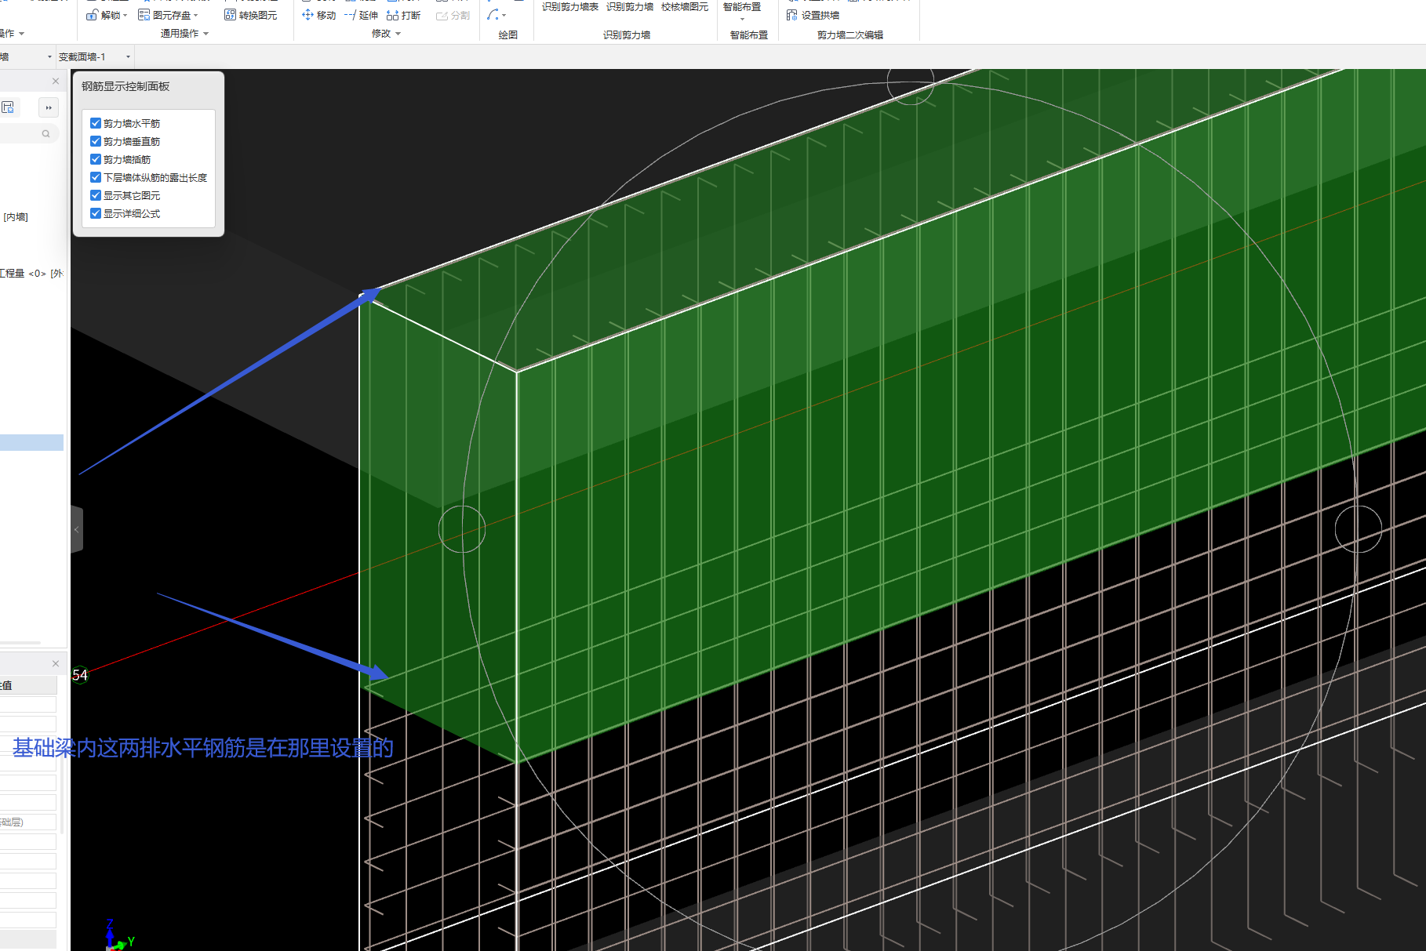Click the XYZ axis indicator
The width and height of the screenshot is (1426, 951).
pos(118,936)
